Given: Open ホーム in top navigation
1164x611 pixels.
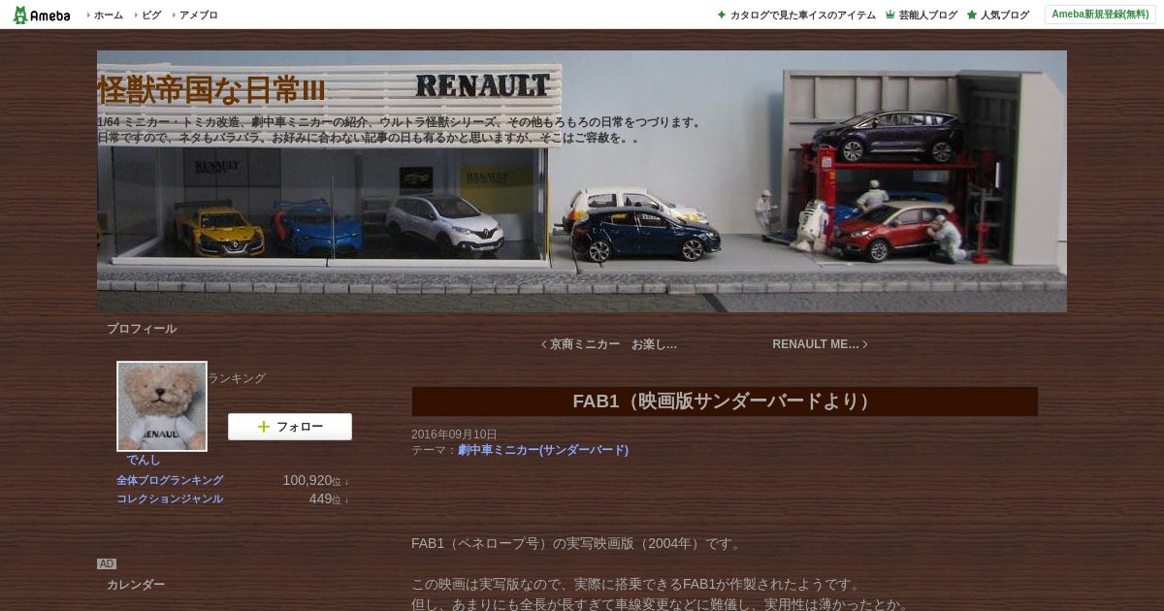Looking at the screenshot, I should tap(108, 15).
